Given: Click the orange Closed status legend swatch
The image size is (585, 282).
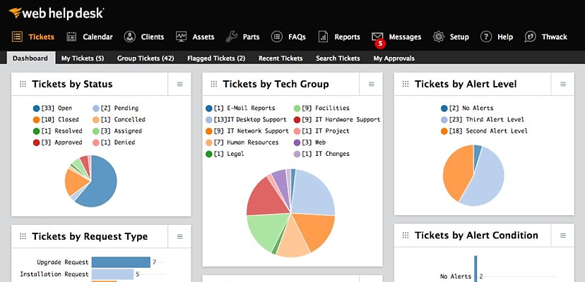Looking at the screenshot, I should (x=36, y=120).
